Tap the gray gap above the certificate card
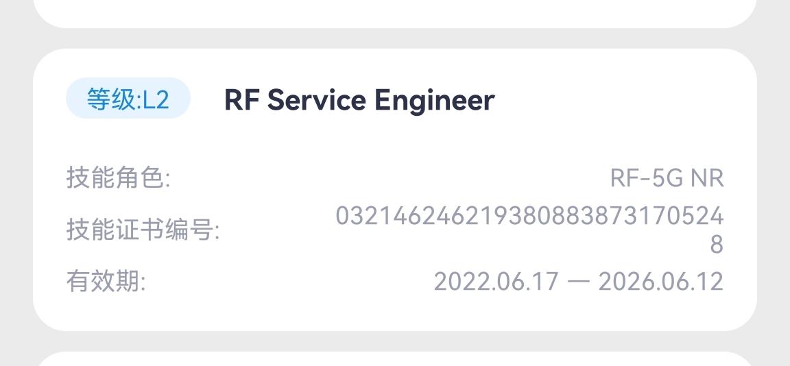 pyautogui.click(x=394, y=38)
